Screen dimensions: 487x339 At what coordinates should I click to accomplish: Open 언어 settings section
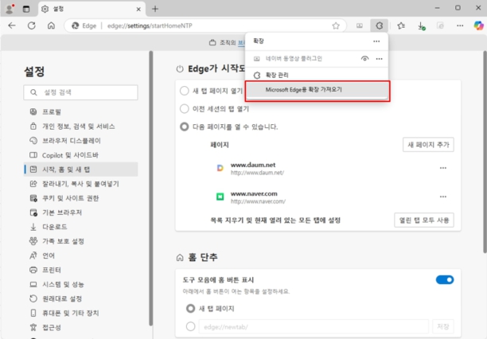pos(80,255)
